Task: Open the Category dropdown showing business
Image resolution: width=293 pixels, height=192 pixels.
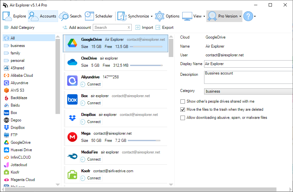Action: click(x=248, y=91)
